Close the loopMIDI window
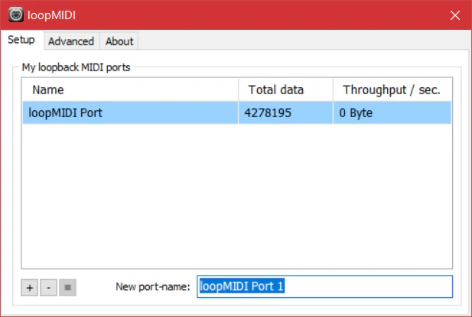The width and height of the screenshot is (472, 317). click(x=455, y=15)
